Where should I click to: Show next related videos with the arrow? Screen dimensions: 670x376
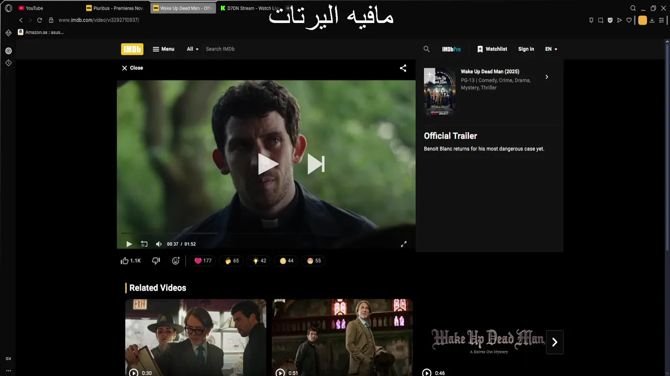tap(554, 343)
